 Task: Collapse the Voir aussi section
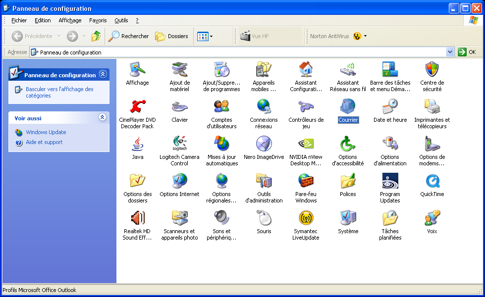click(x=103, y=117)
